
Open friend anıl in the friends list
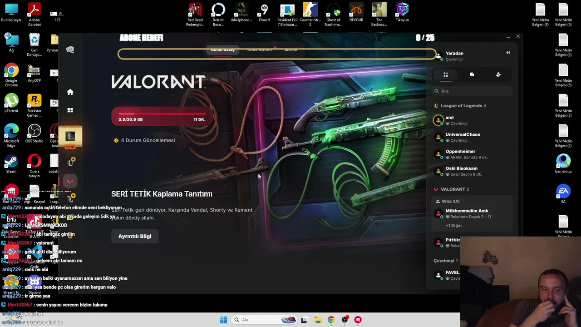(x=472, y=120)
